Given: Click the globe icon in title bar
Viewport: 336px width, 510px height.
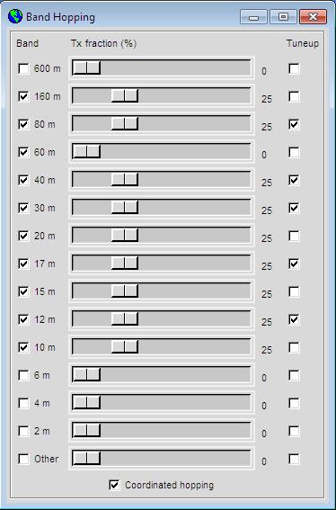Looking at the screenshot, I should [15, 16].
